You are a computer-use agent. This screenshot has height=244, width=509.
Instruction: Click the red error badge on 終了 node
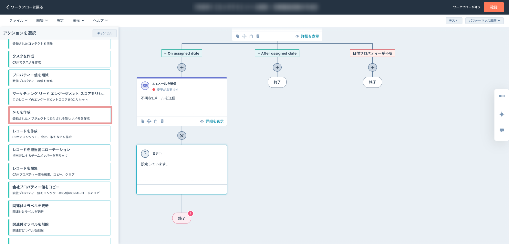(191, 213)
